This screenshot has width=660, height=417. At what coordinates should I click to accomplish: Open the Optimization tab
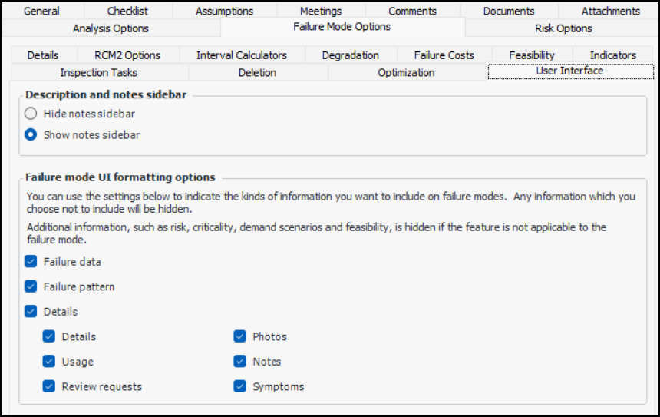(406, 72)
